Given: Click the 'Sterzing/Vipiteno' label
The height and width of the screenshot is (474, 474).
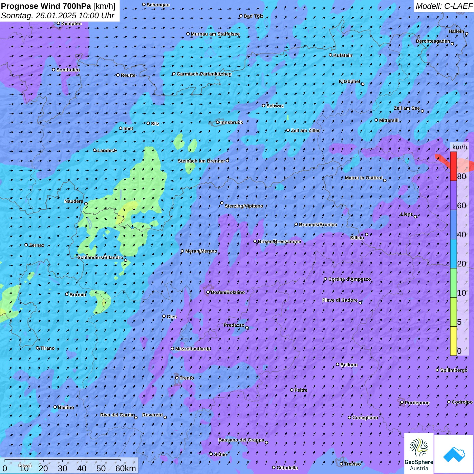Looking at the screenshot, I should tap(244, 206).
